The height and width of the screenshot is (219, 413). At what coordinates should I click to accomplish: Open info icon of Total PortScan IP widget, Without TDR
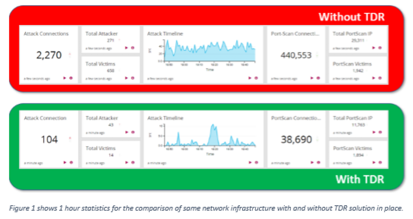click(380, 48)
